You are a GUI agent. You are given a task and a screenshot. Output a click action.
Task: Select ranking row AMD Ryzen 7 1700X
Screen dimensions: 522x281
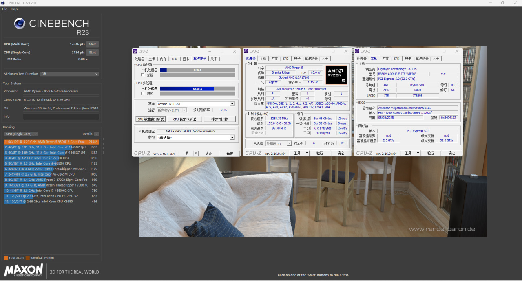pyautogui.click(x=51, y=180)
